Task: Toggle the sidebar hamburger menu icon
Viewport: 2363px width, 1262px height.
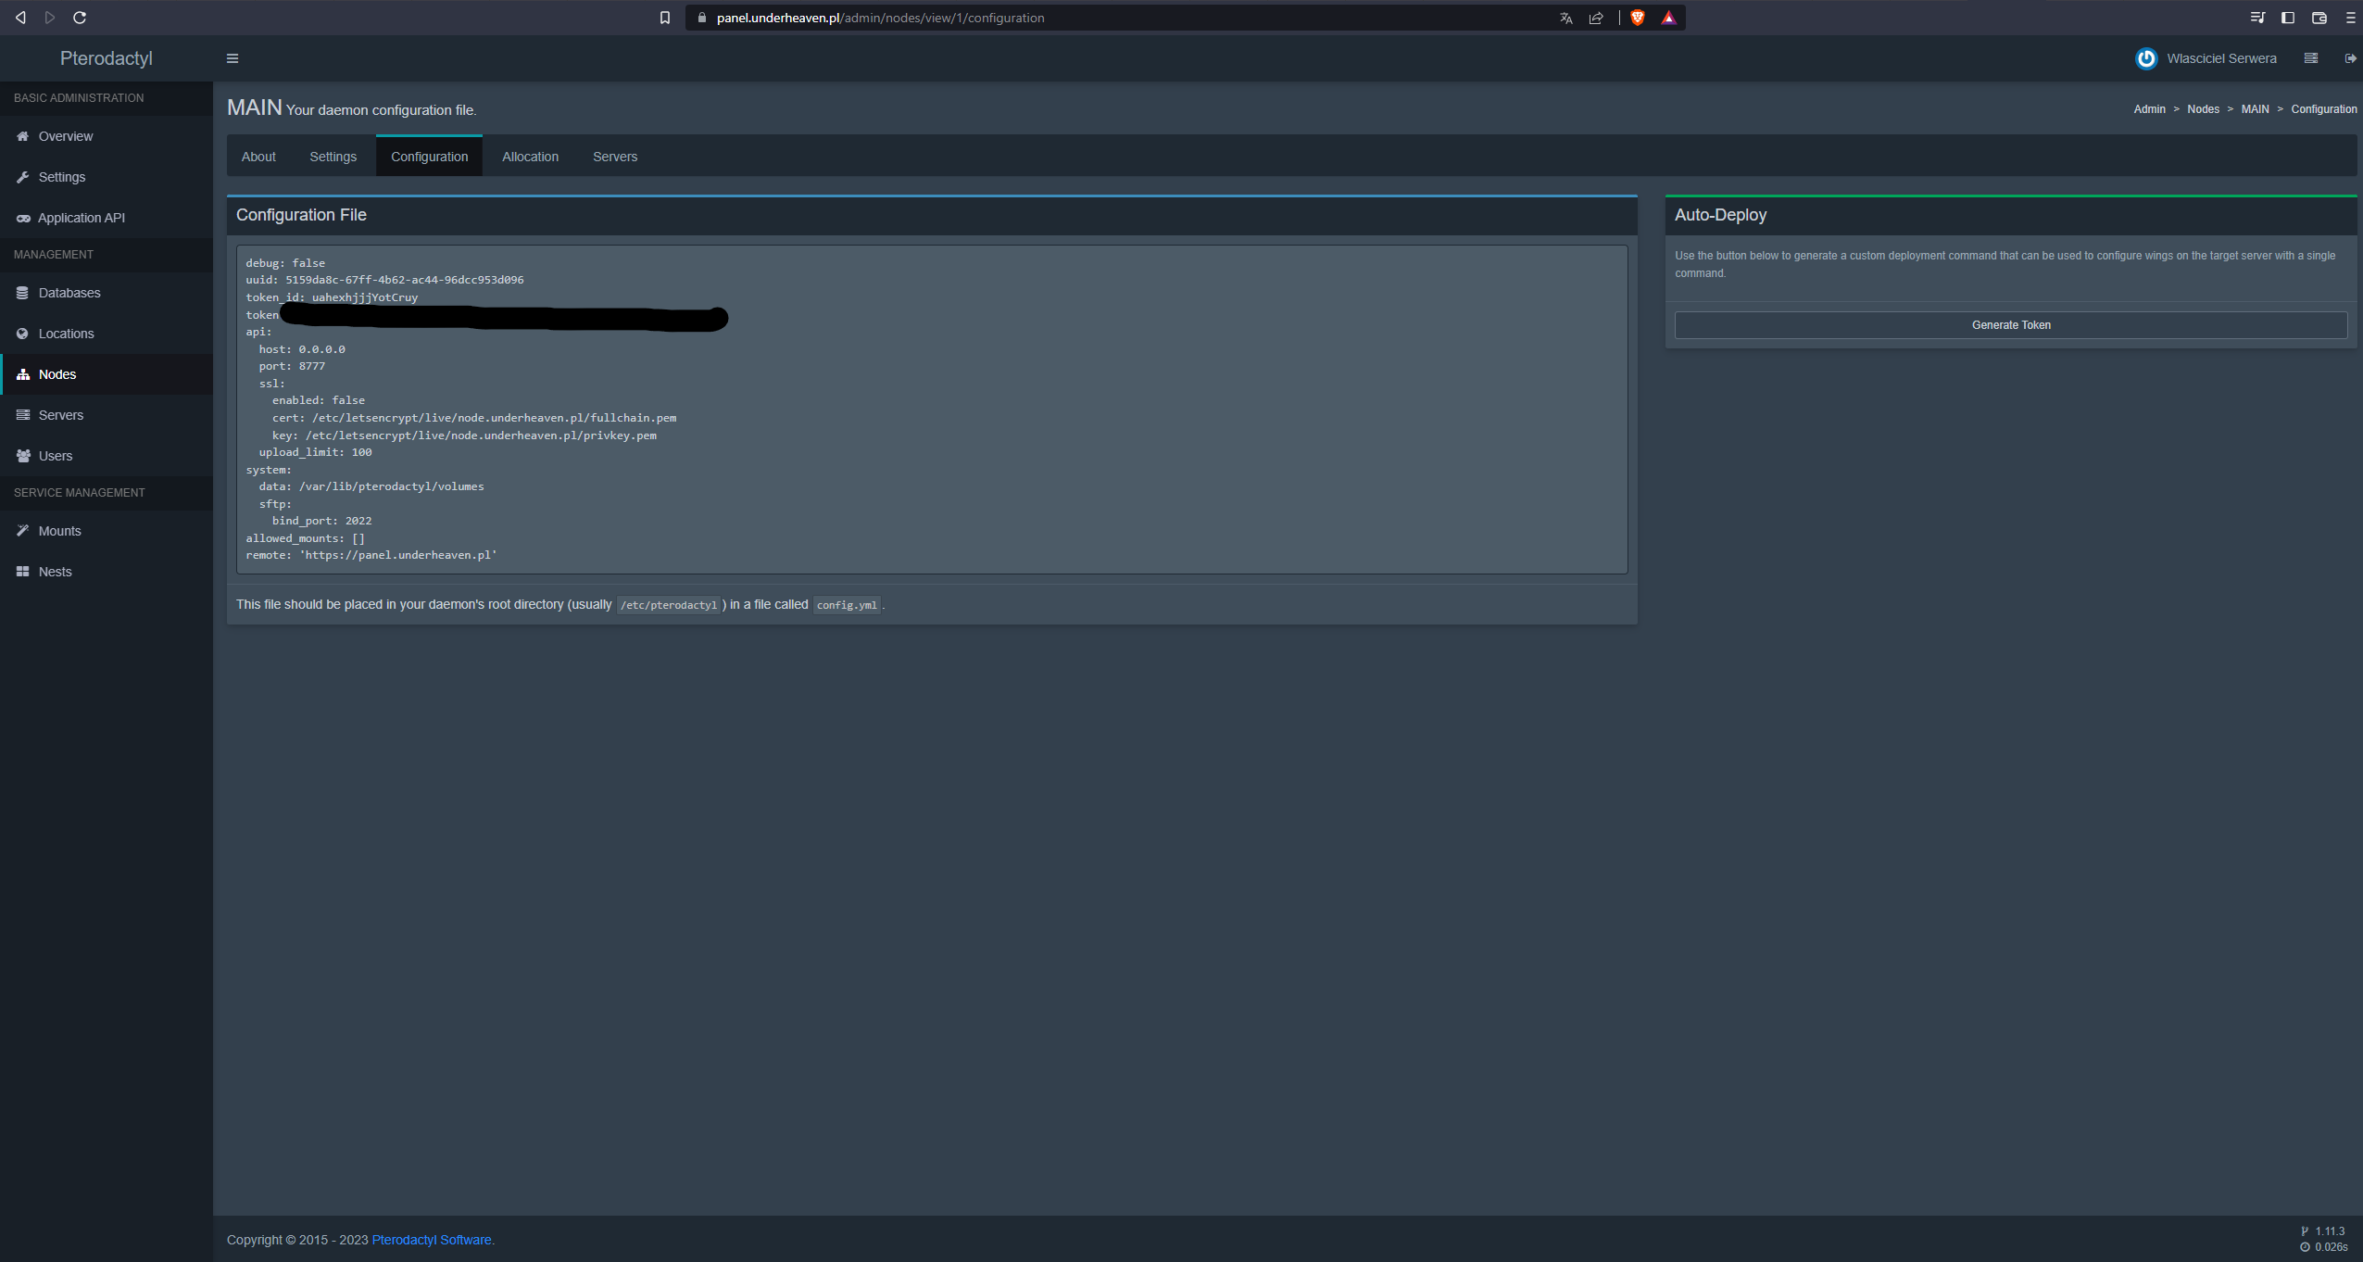Action: pyautogui.click(x=233, y=58)
